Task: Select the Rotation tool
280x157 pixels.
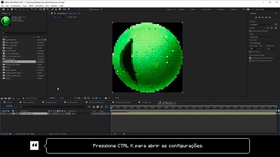Action: click(x=32, y=9)
